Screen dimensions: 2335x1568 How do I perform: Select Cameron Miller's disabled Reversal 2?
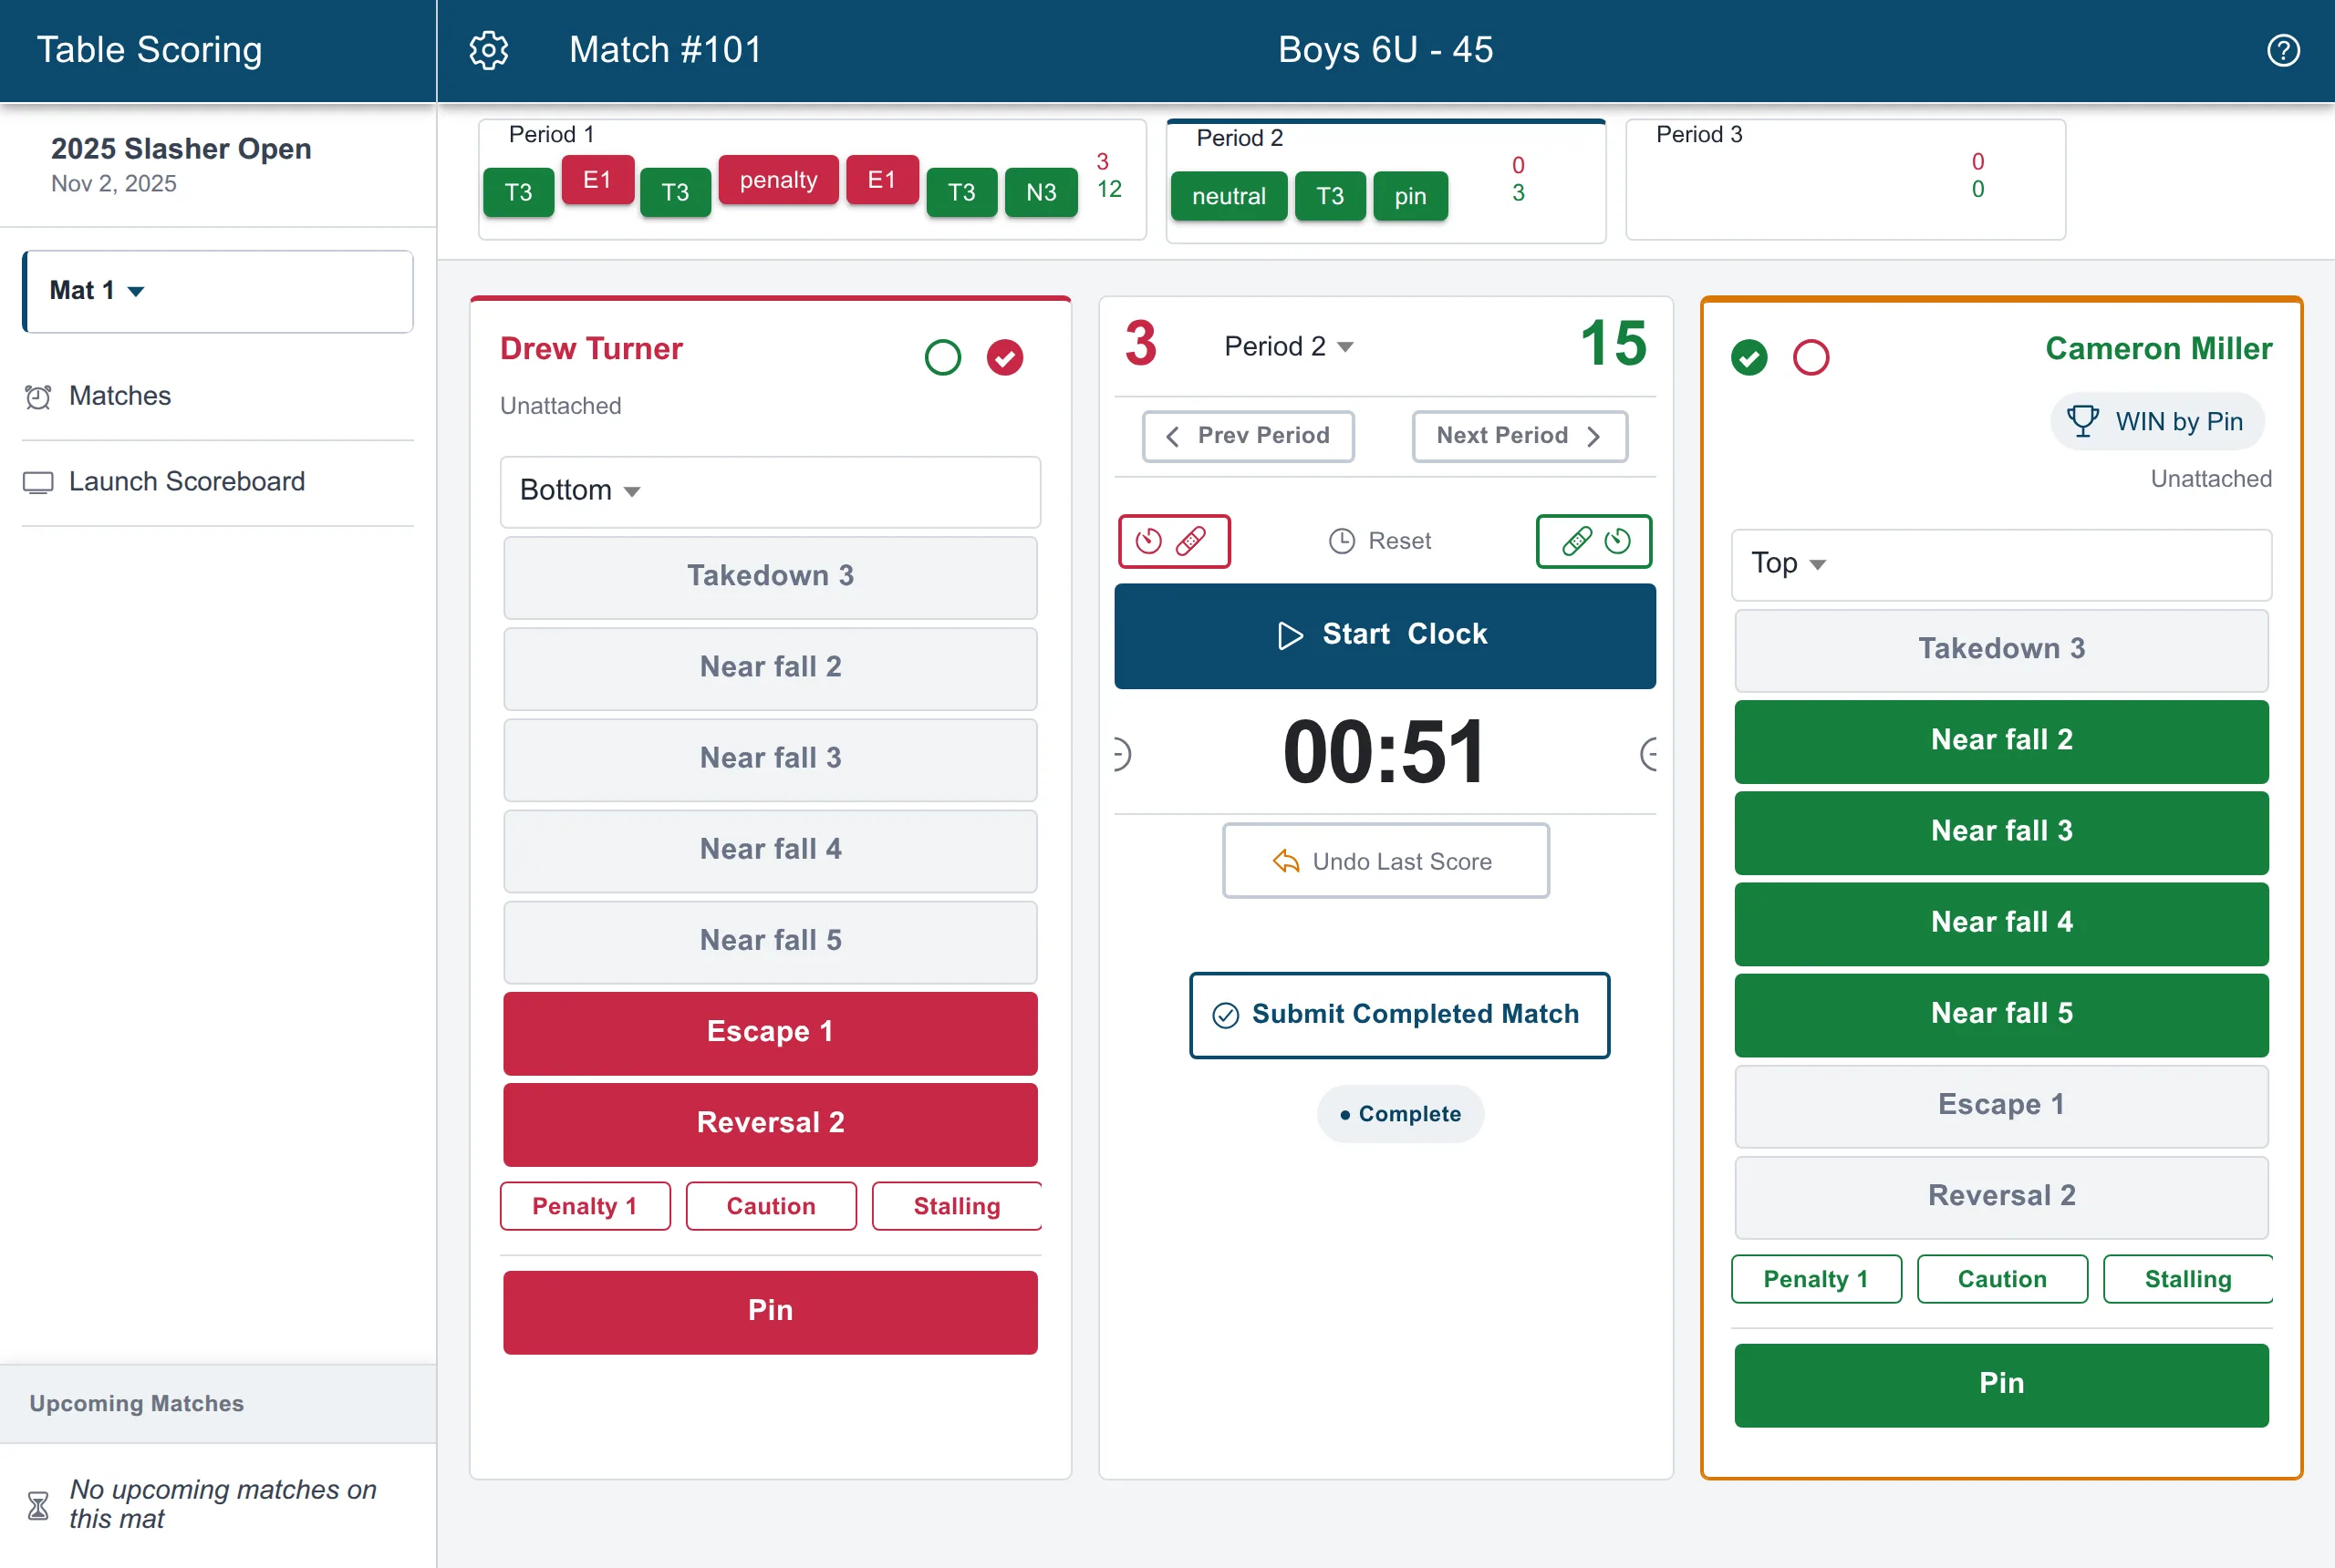click(2001, 1197)
